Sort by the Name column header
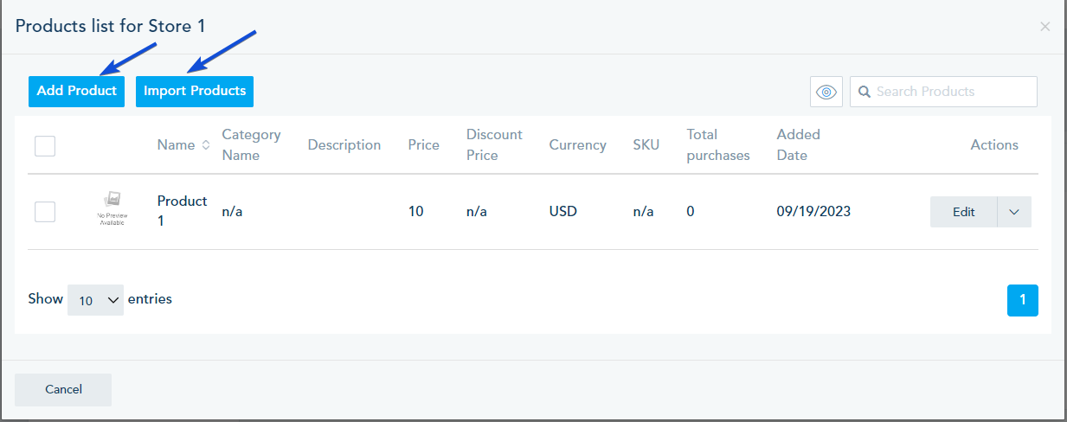Screen dimensions: 1067x422 (x=176, y=145)
